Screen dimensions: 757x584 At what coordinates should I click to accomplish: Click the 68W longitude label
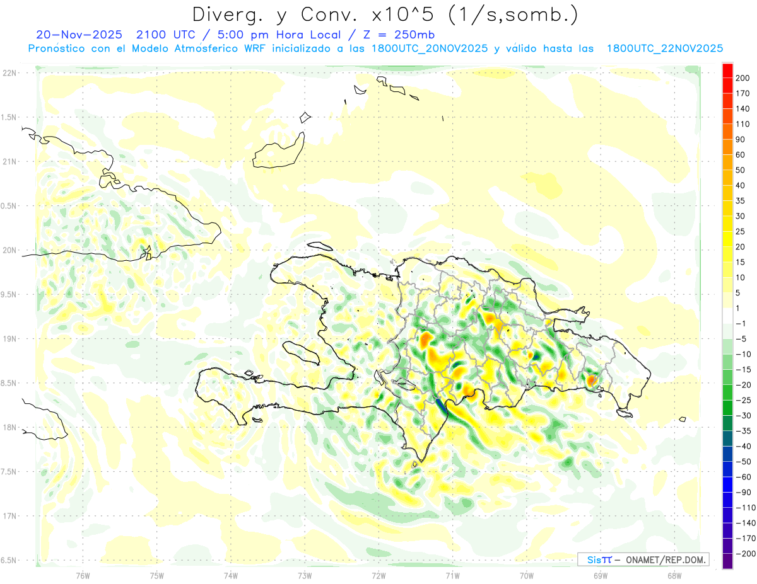(674, 576)
